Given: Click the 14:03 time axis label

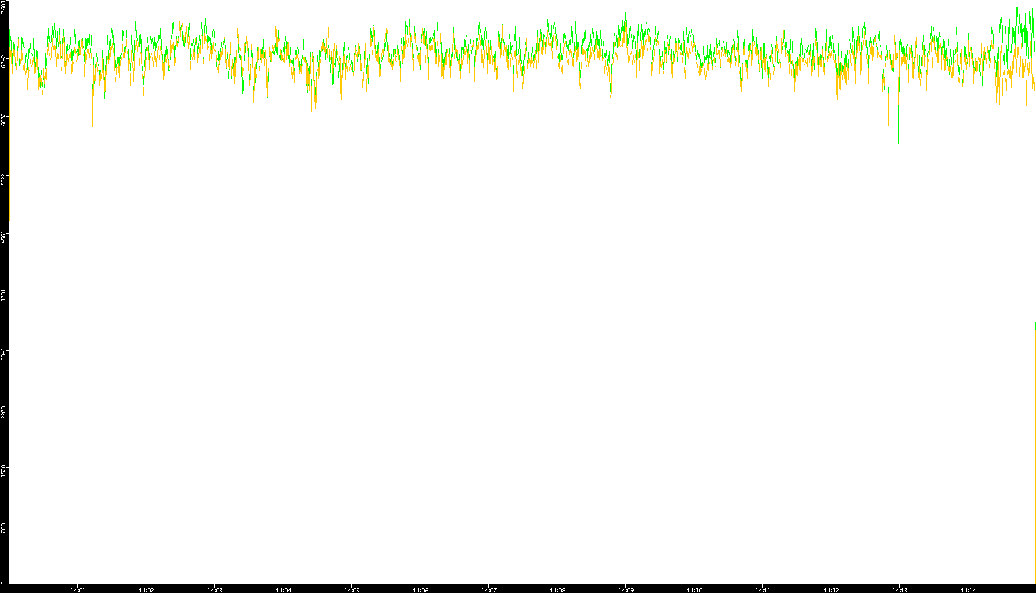Looking at the screenshot, I should click(x=215, y=590).
